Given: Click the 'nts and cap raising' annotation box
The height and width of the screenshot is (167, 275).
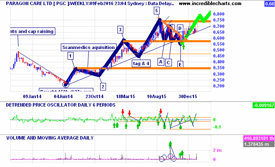Looking at the screenshot, I should coord(33,31).
